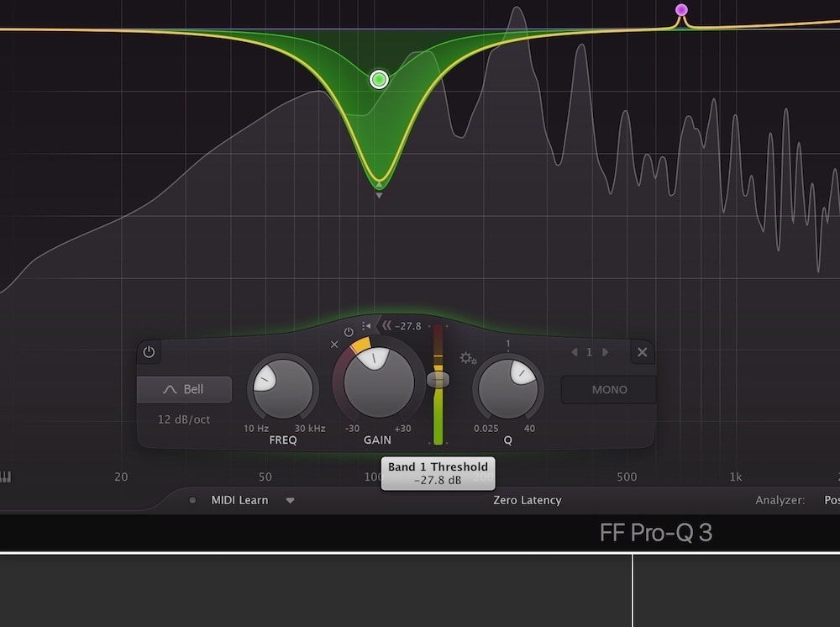The height and width of the screenshot is (627, 840).
Task: Toggle the Gain-Q interaction gears icon
Action: [x=468, y=358]
